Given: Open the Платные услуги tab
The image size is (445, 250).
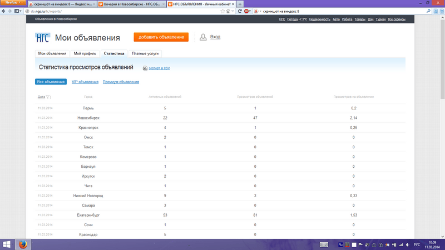Looking at the screenshot, I should [x=145, y=53].
